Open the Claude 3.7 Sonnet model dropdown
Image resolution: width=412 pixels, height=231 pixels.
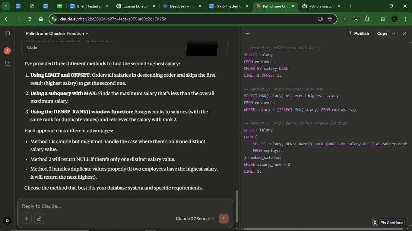195,219
